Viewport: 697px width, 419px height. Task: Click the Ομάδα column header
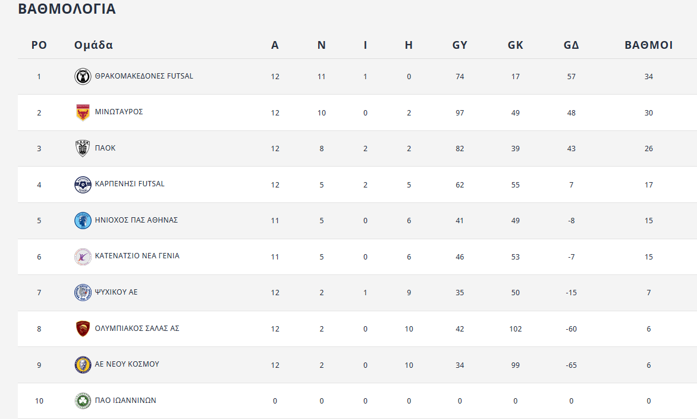click(x=93, y=45)
